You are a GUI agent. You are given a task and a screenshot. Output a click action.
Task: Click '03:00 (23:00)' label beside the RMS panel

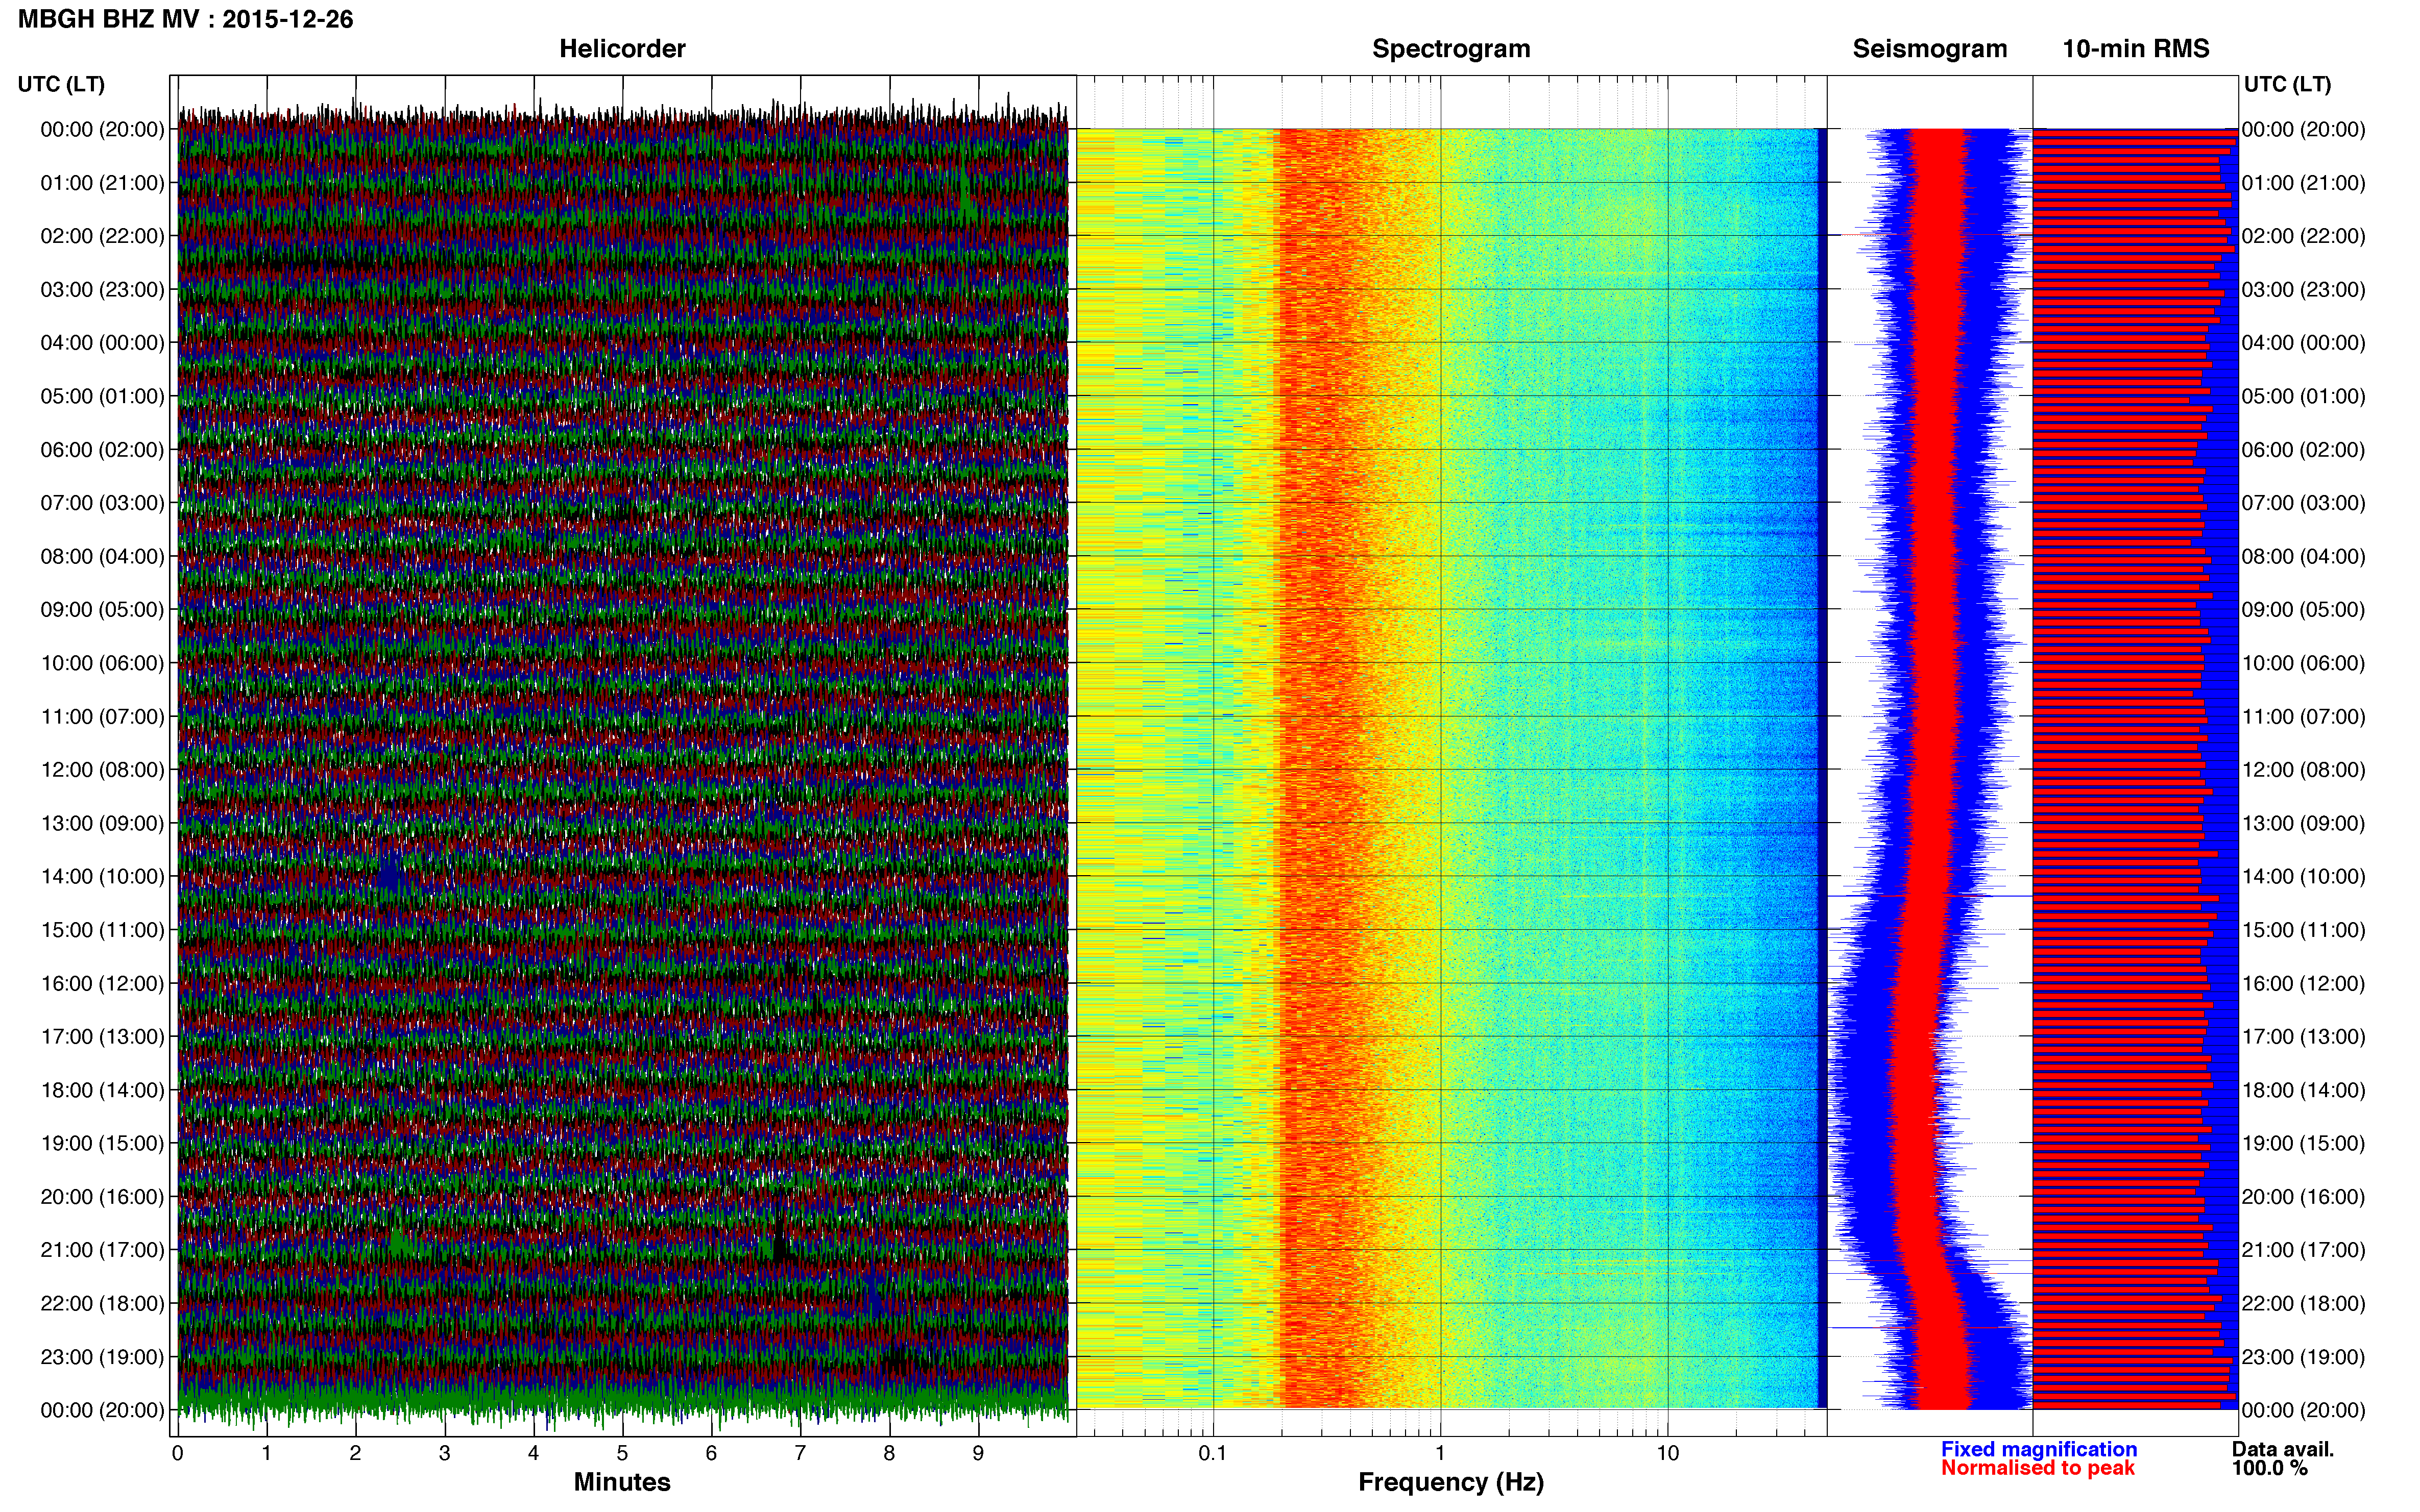[2303, 290]
